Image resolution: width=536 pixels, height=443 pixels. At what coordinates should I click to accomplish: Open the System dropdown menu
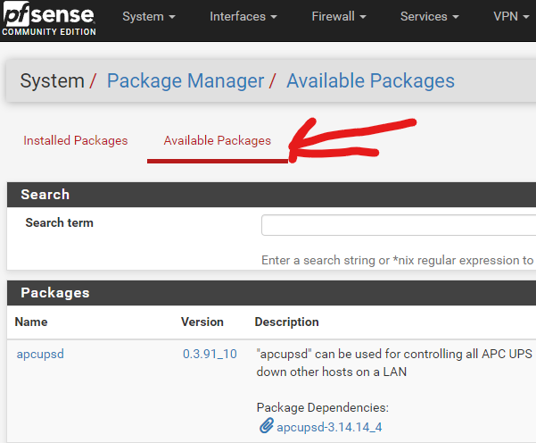149,16
